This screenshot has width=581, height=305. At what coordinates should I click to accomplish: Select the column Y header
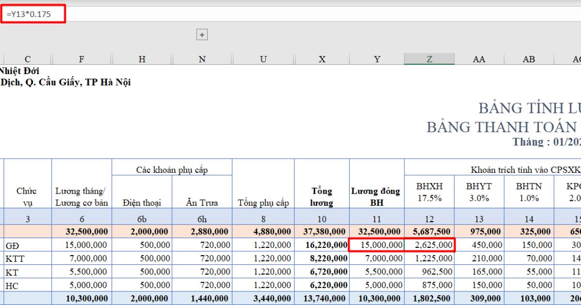coord(377,59)
